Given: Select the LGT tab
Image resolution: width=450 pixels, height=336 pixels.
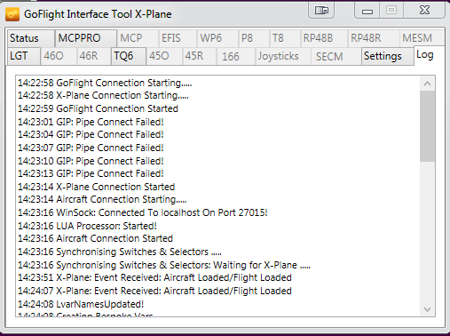Looking at the screenshot, I should [x=24, y=56].
